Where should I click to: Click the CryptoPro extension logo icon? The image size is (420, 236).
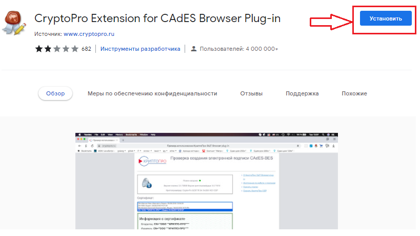click(x=14, y=23)
